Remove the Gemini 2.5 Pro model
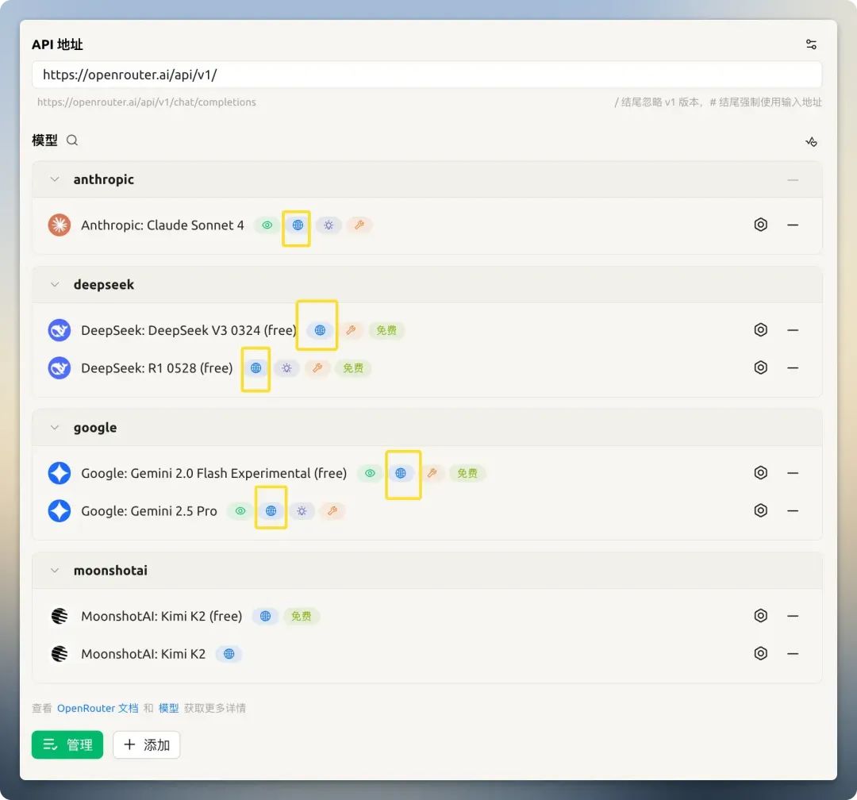 tap(793, 511)
